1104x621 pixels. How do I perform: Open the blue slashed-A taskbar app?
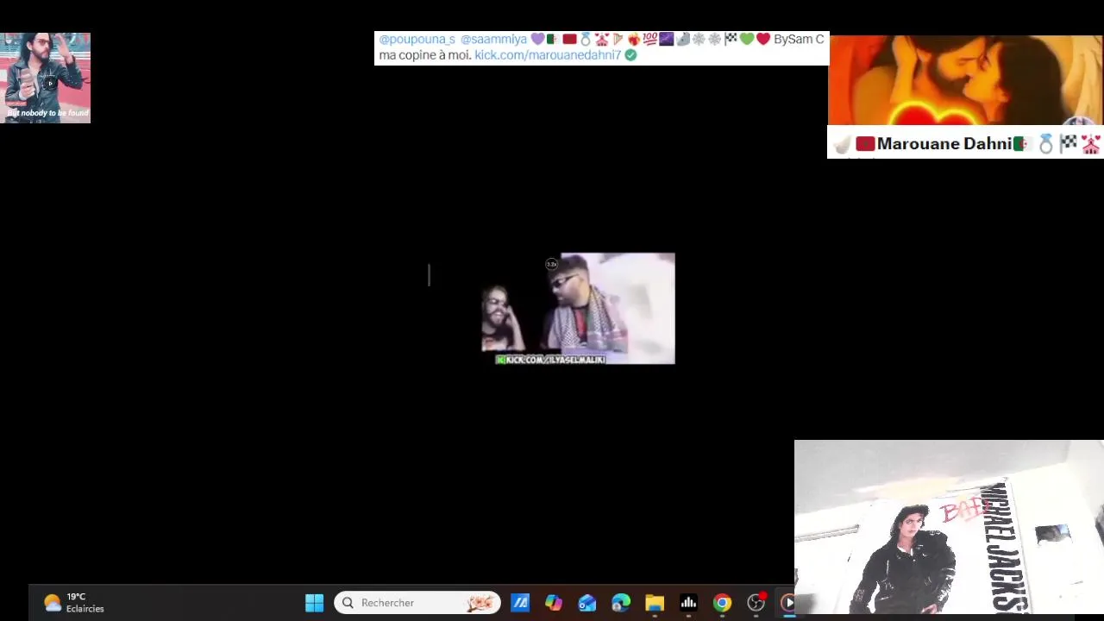click(520, 603)
